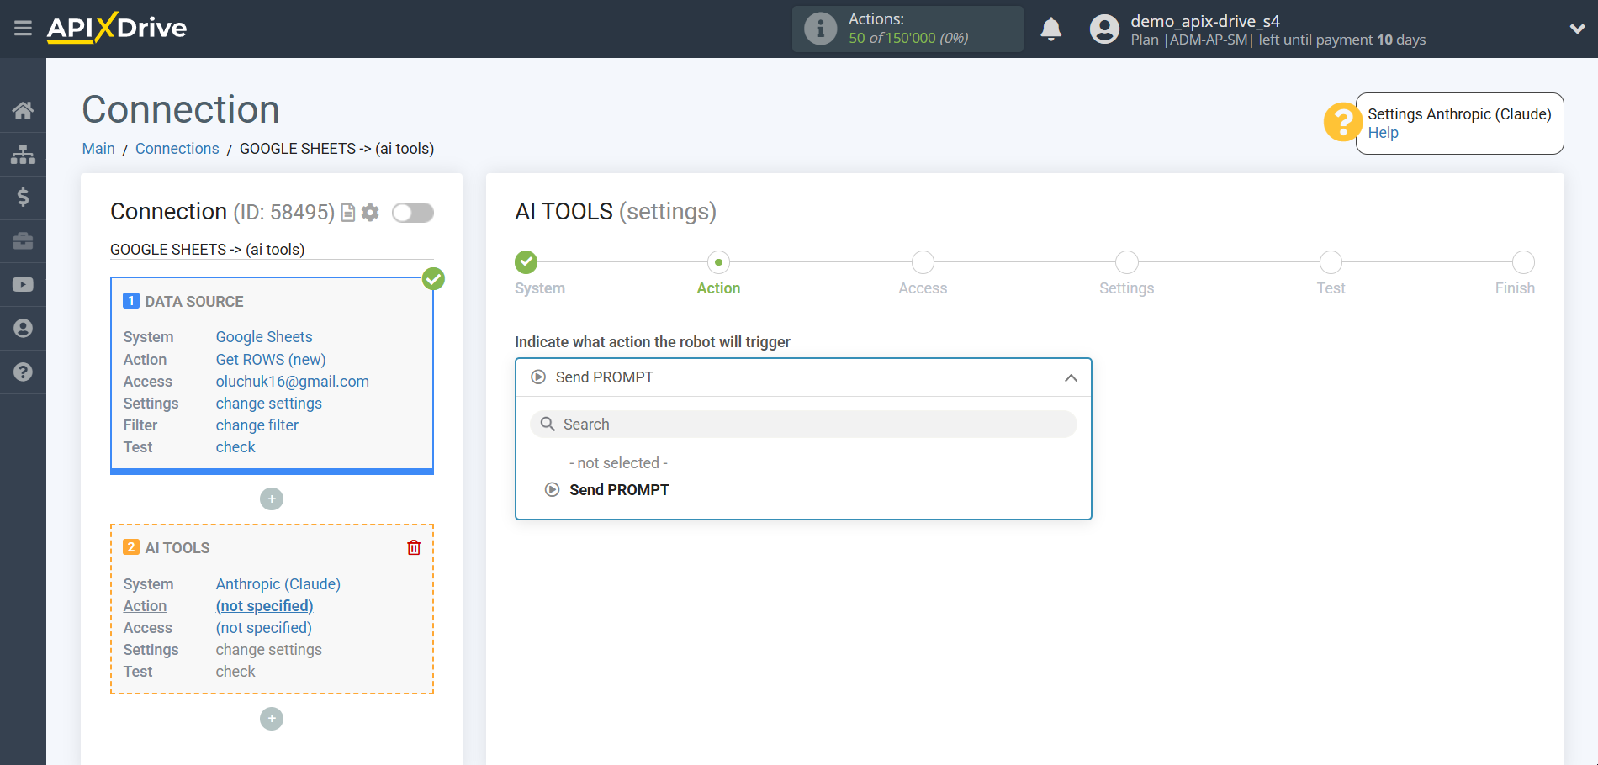Select the System step
1598x765 pixels.
coord(526,262)
